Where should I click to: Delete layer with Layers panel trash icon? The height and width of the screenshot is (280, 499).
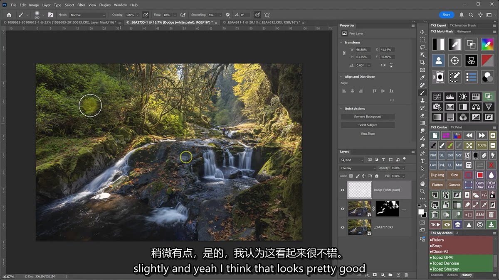(406, 275)
